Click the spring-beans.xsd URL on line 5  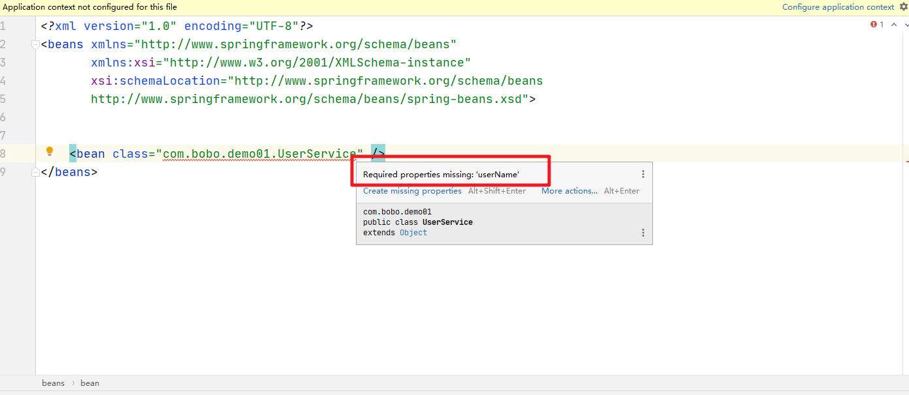306,99
